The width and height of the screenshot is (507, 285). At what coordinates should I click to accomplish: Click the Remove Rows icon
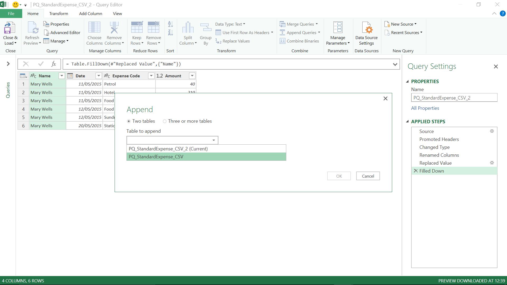coord(153,27)
